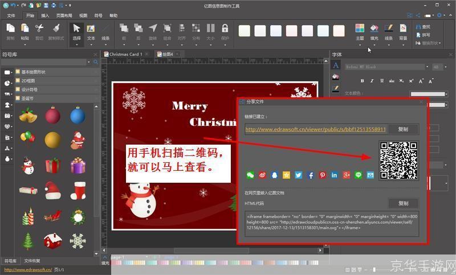This screenshot has width=456, height=275.
Task: Switch to the 开始 ribbon tab
Action: tap(30, 15)
